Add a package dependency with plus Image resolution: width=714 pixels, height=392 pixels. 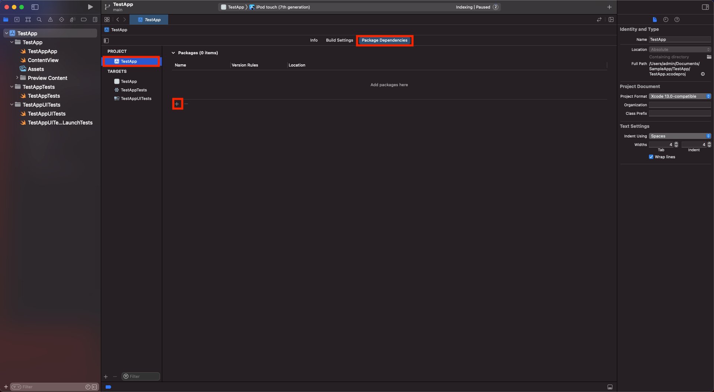point(177,104)
